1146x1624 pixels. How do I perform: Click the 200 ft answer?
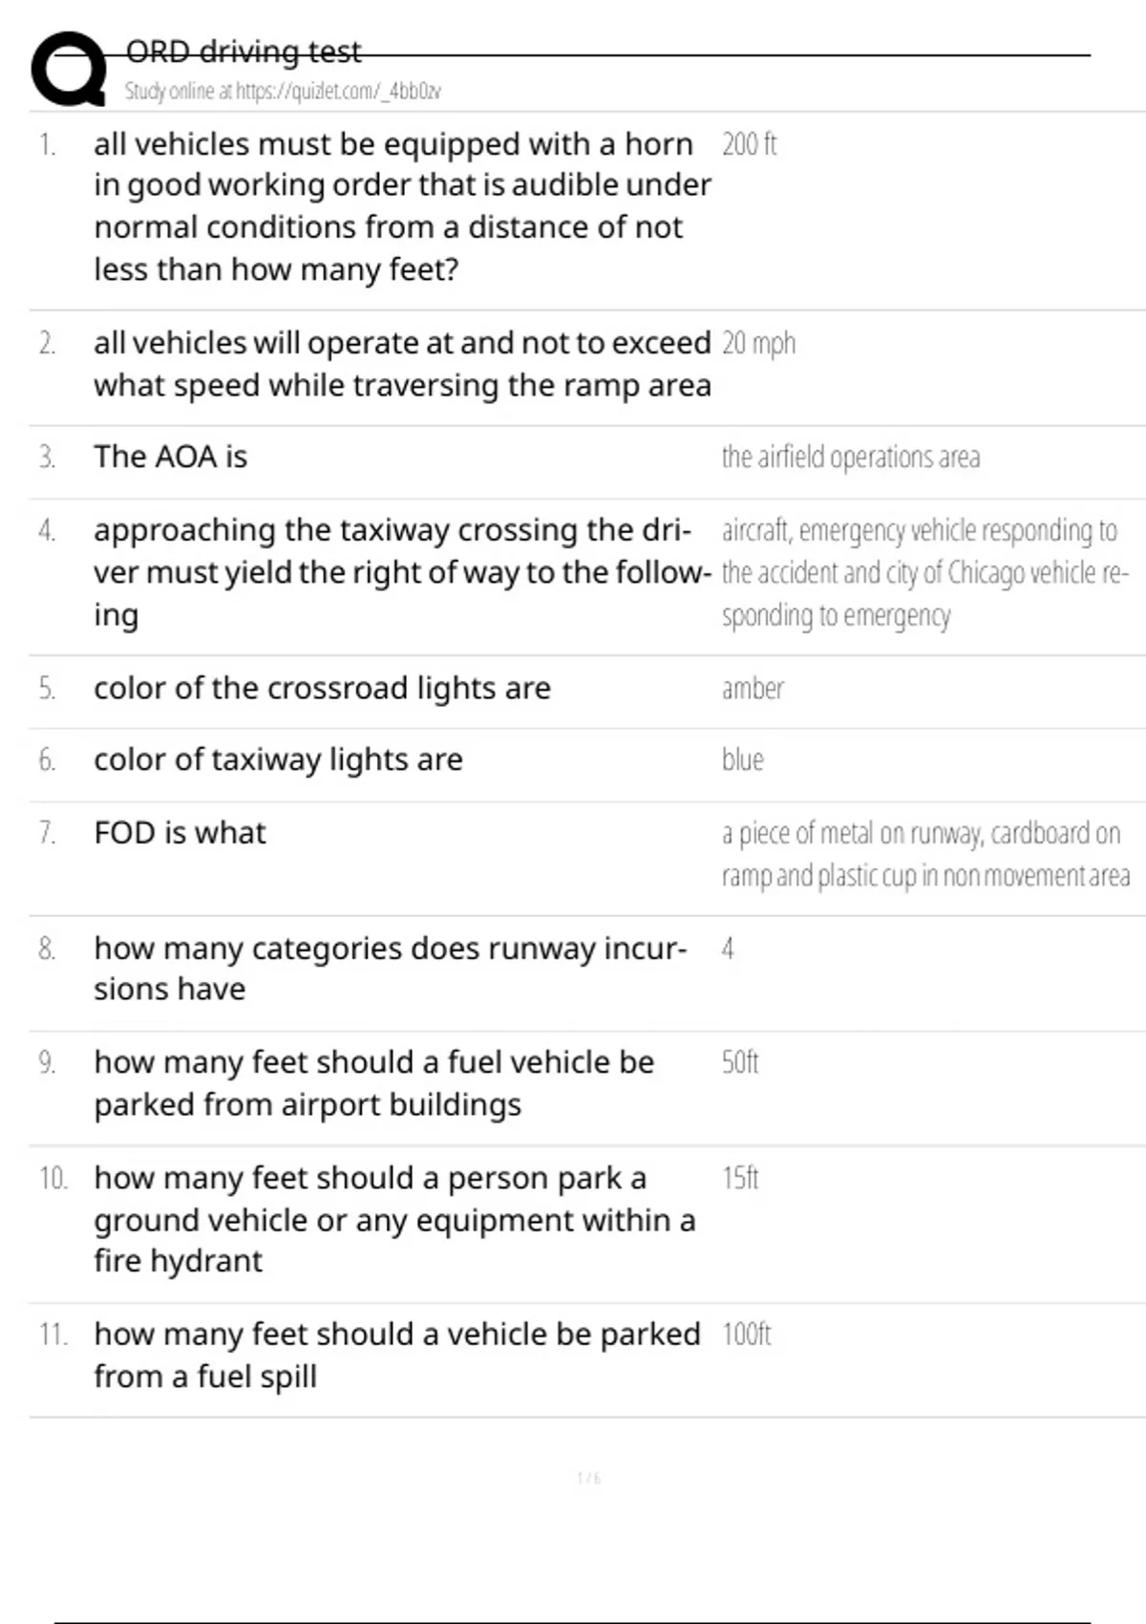tap(750, 144)
